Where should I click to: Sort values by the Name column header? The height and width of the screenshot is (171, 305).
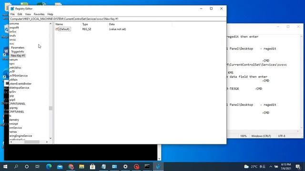(x=59, y=24)
